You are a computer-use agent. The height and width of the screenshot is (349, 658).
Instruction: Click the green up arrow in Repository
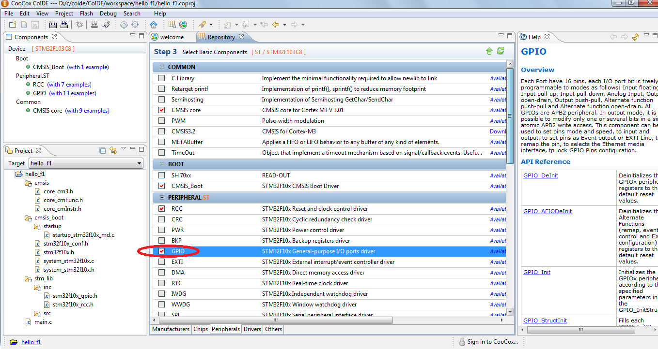click(489, 51)
